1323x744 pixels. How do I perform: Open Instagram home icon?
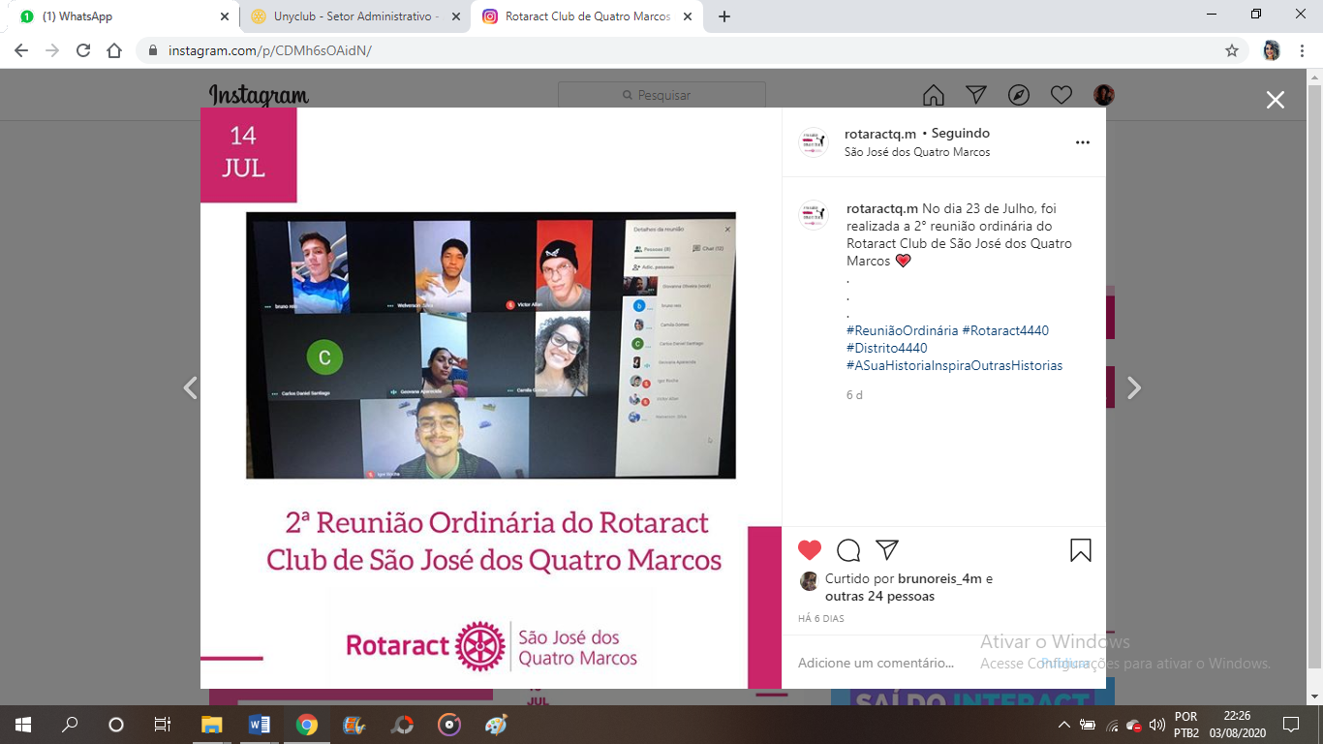[x=934, y=95]
